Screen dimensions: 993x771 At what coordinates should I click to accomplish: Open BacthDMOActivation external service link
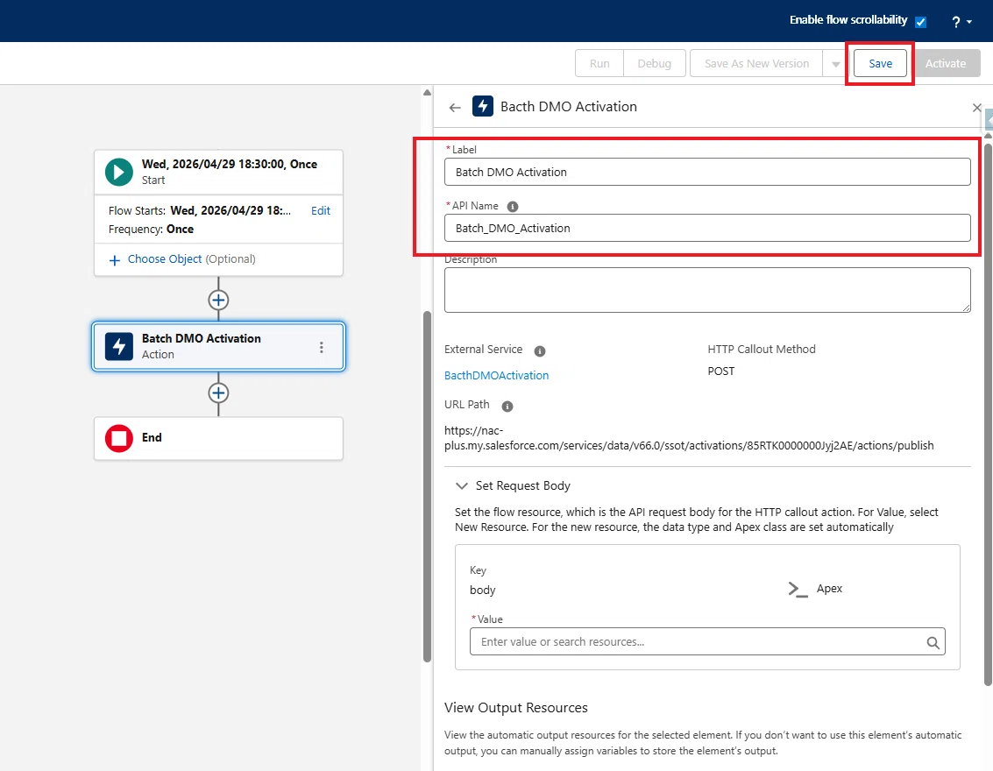pyautogui.click(x=496, y=375)
